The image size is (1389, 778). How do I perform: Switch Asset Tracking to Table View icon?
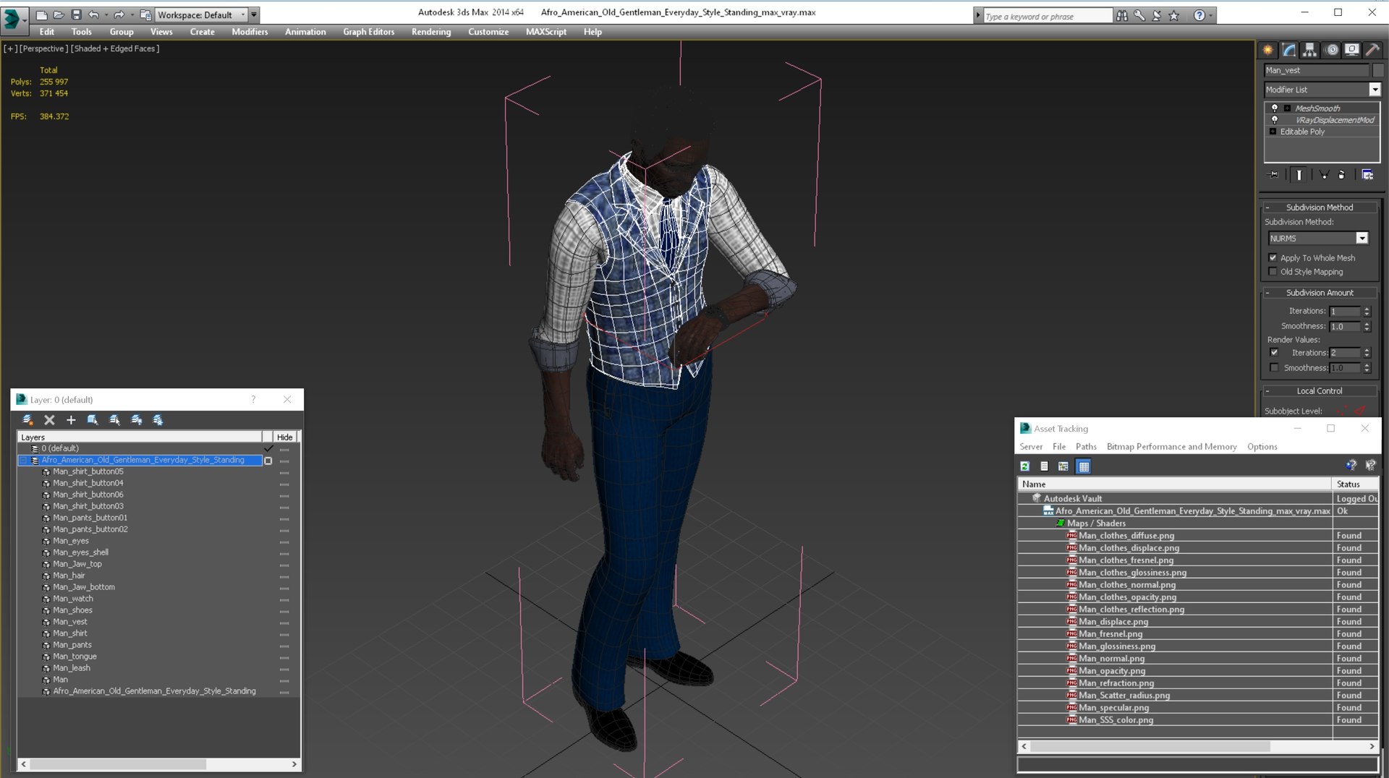[x=1084, y=466]
